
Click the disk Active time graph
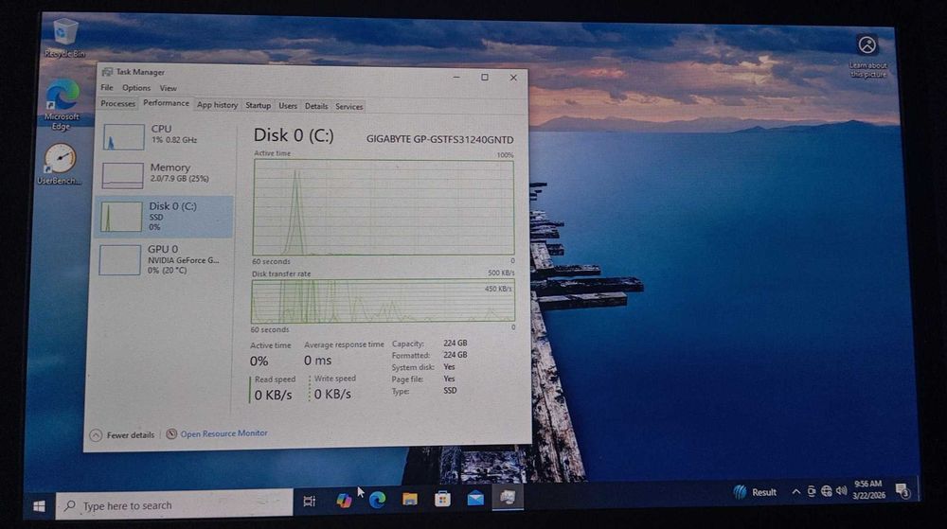384,207
